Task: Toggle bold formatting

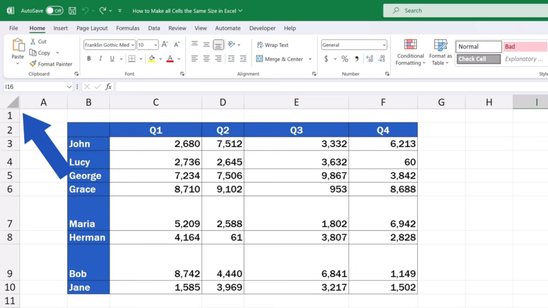Action: pyautogui.click(x=88, y=58)
